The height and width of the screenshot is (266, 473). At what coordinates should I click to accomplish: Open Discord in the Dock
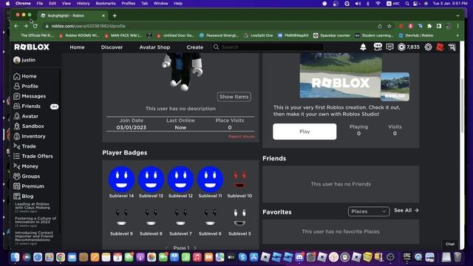coord(299,257)
